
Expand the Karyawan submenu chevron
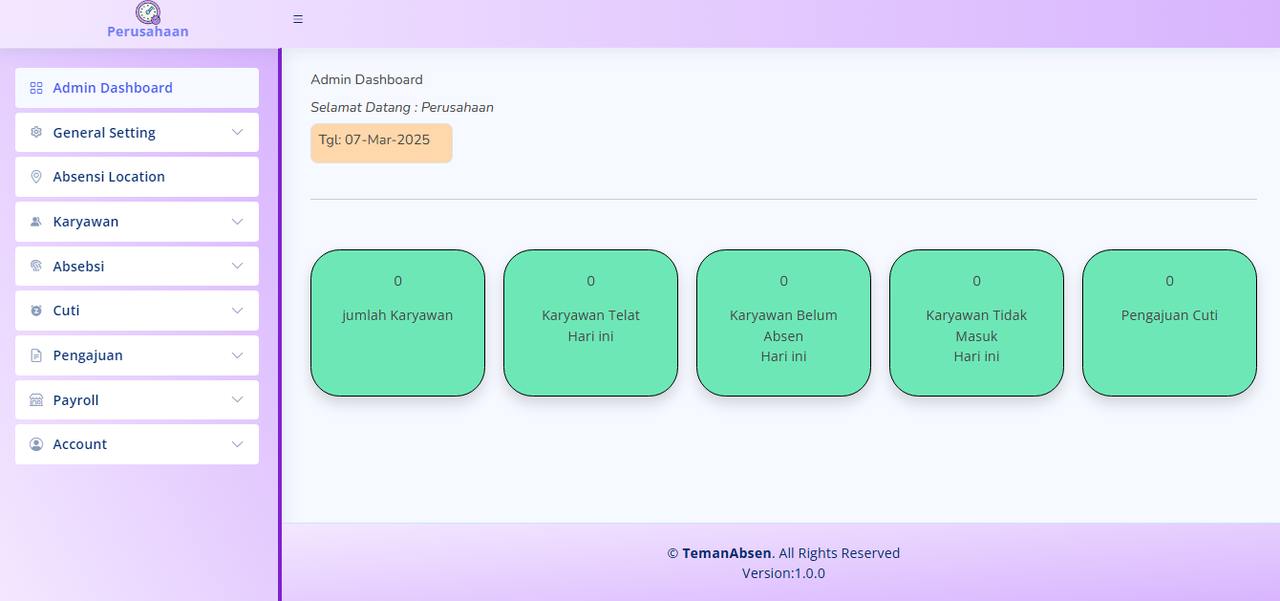pyautogui.click(x=238, y=222)
